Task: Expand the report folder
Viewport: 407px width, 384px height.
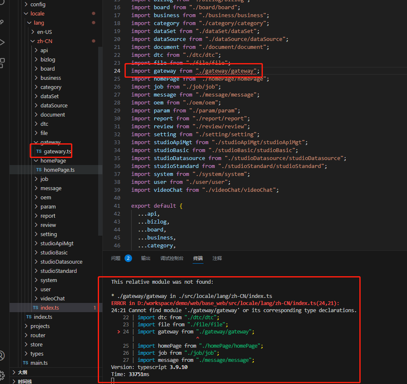Action: point(48,216)
